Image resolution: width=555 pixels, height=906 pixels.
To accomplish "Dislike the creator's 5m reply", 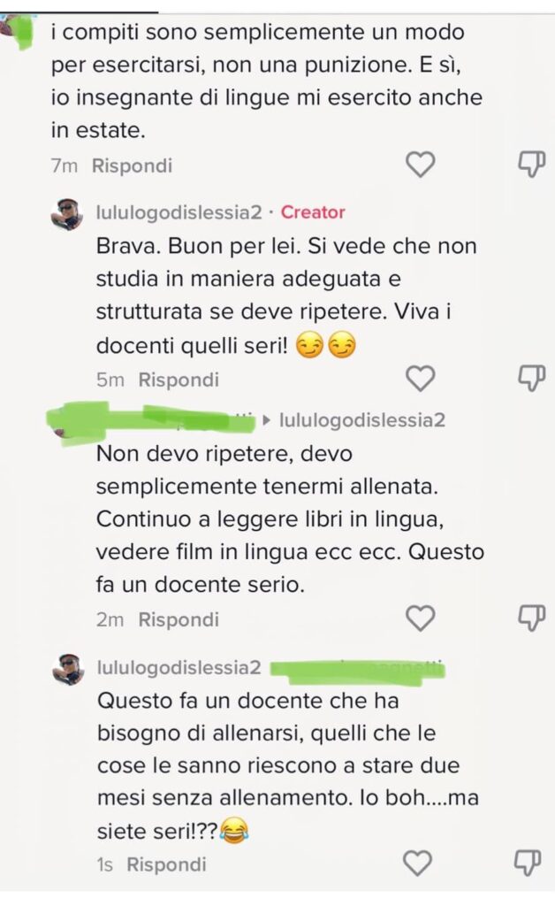I will coord(531,379).
